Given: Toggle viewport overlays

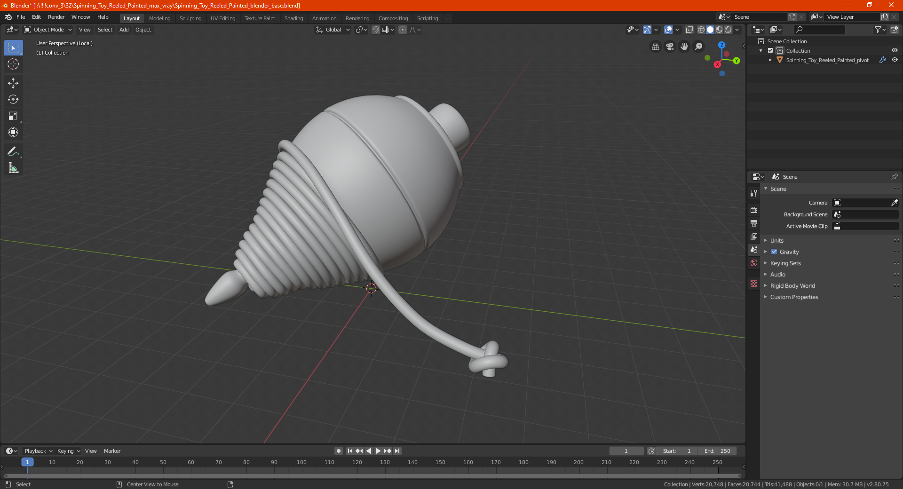Looking at the screenshot, I should (x=668, y=30).
